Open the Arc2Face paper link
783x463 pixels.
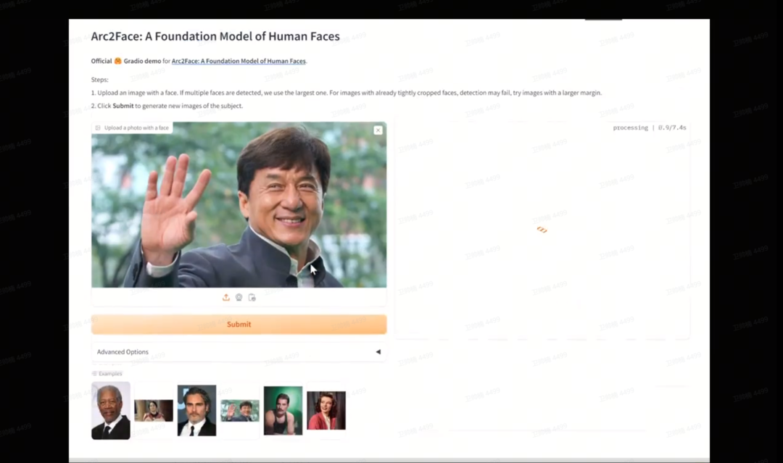point(239,61)
